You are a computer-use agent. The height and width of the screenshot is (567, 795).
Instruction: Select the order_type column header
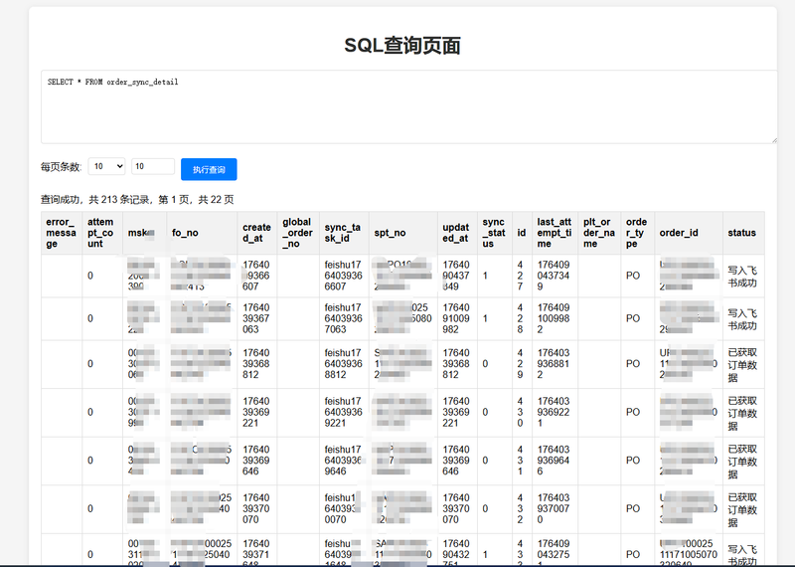(636, 233)
